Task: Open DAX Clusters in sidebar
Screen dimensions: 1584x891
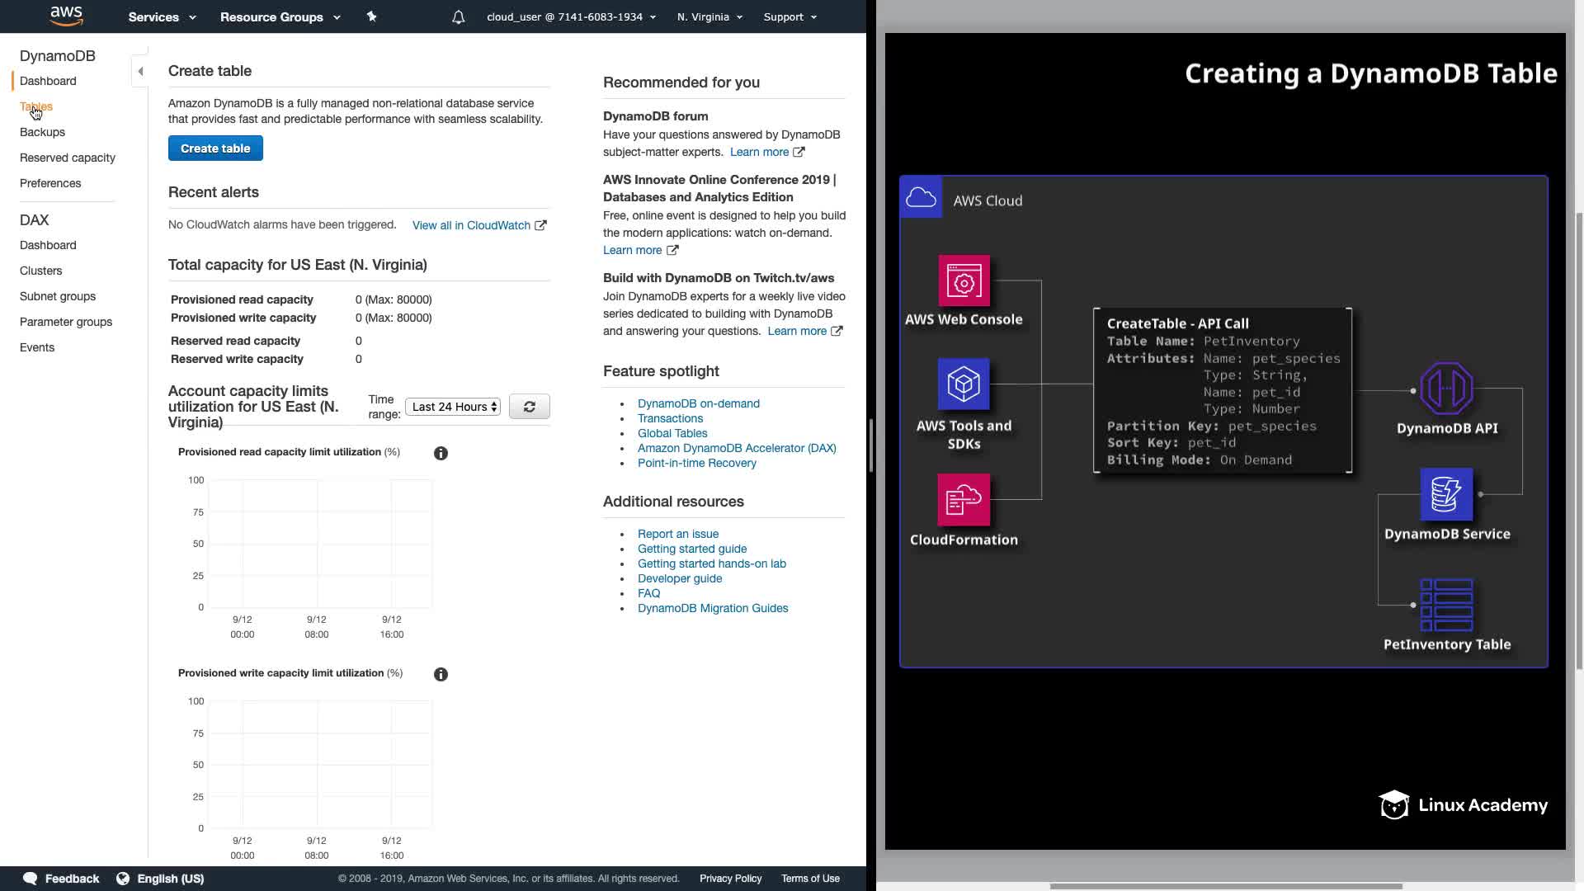Action: point(40,271)
